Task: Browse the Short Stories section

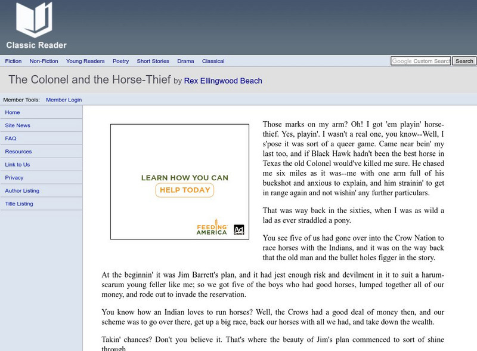Action: (153, 61)
